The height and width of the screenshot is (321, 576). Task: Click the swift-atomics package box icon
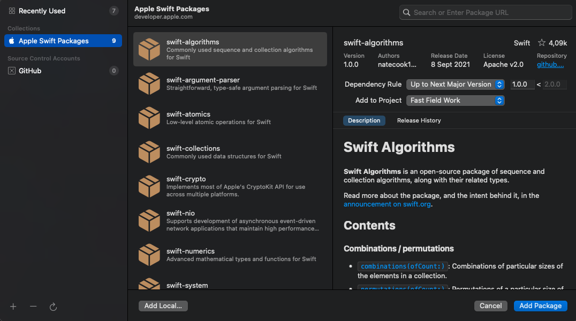coord(149,118)
